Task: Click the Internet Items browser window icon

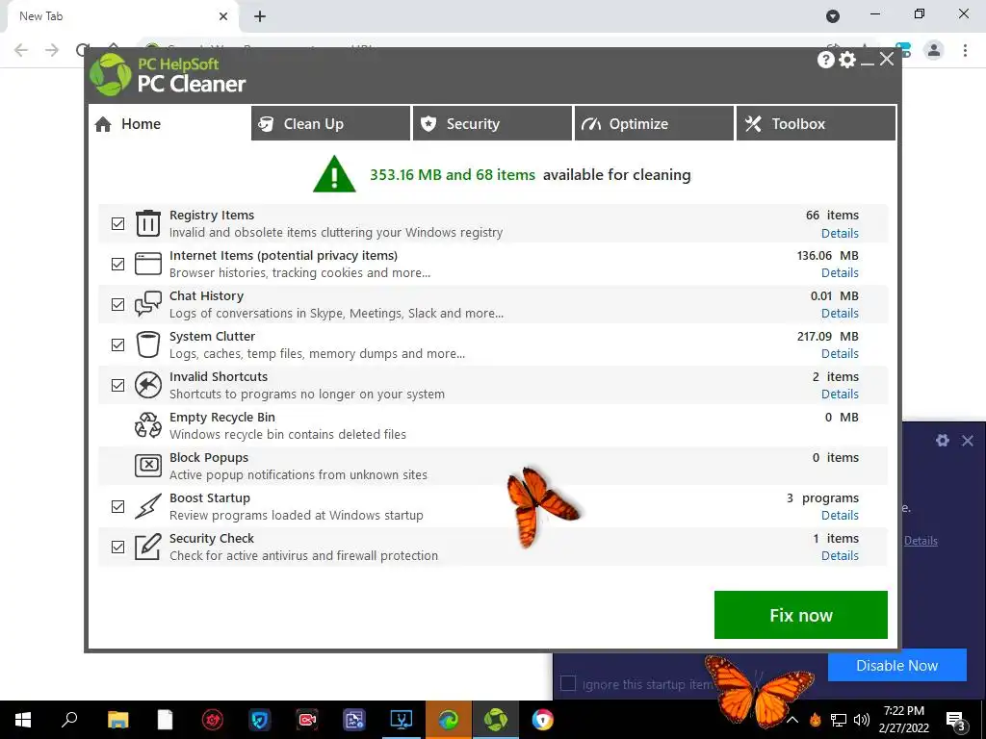Action: tap(148, 264)
